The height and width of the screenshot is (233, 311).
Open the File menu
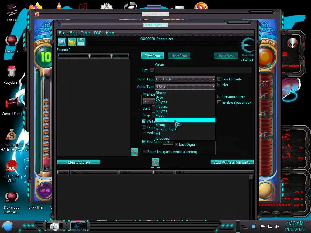point(62,33)
